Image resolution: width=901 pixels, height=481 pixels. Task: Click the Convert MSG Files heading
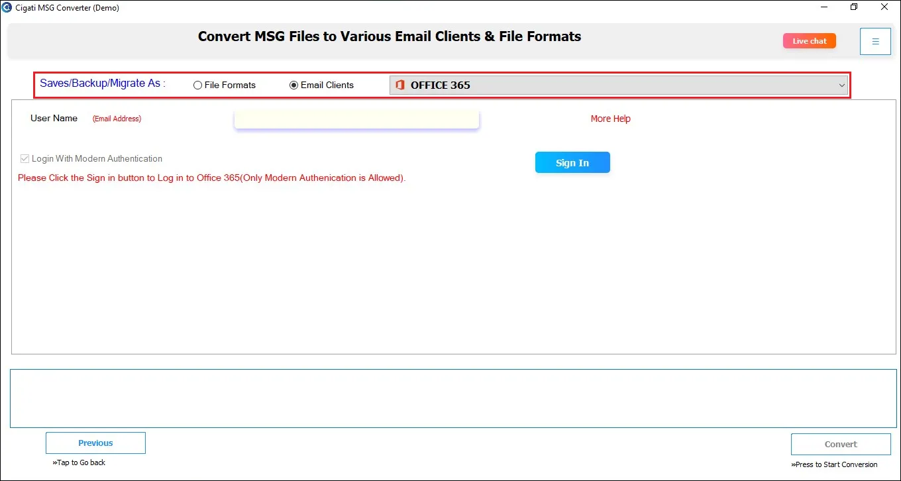(x=390, y=36)
